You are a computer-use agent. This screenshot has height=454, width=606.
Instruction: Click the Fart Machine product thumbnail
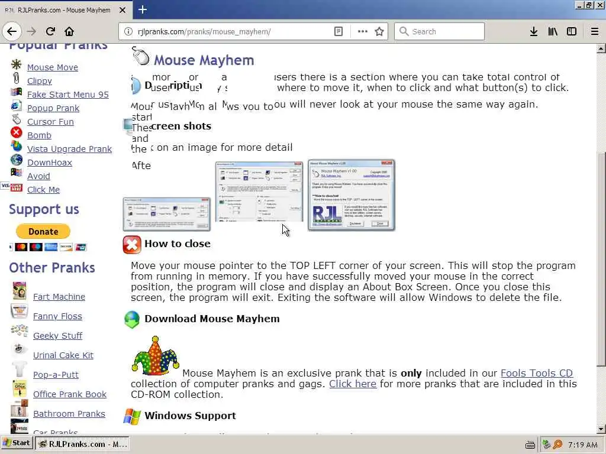pos(20,291)
